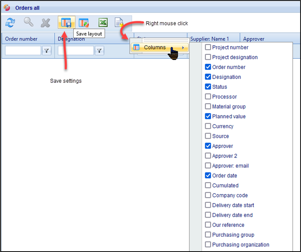The height and width of the screenshot is (252, 301).
Task: Click the locked document icon
Action: click(119, 23)
